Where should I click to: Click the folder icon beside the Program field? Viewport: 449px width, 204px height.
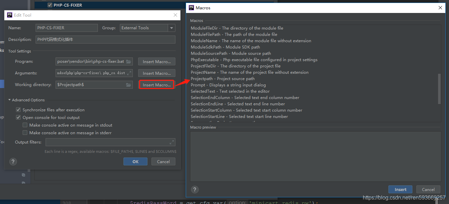128,61
